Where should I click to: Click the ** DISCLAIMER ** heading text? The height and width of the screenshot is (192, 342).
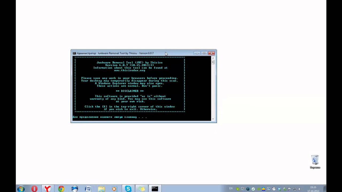pyautogui.click(x=130, y=91)
